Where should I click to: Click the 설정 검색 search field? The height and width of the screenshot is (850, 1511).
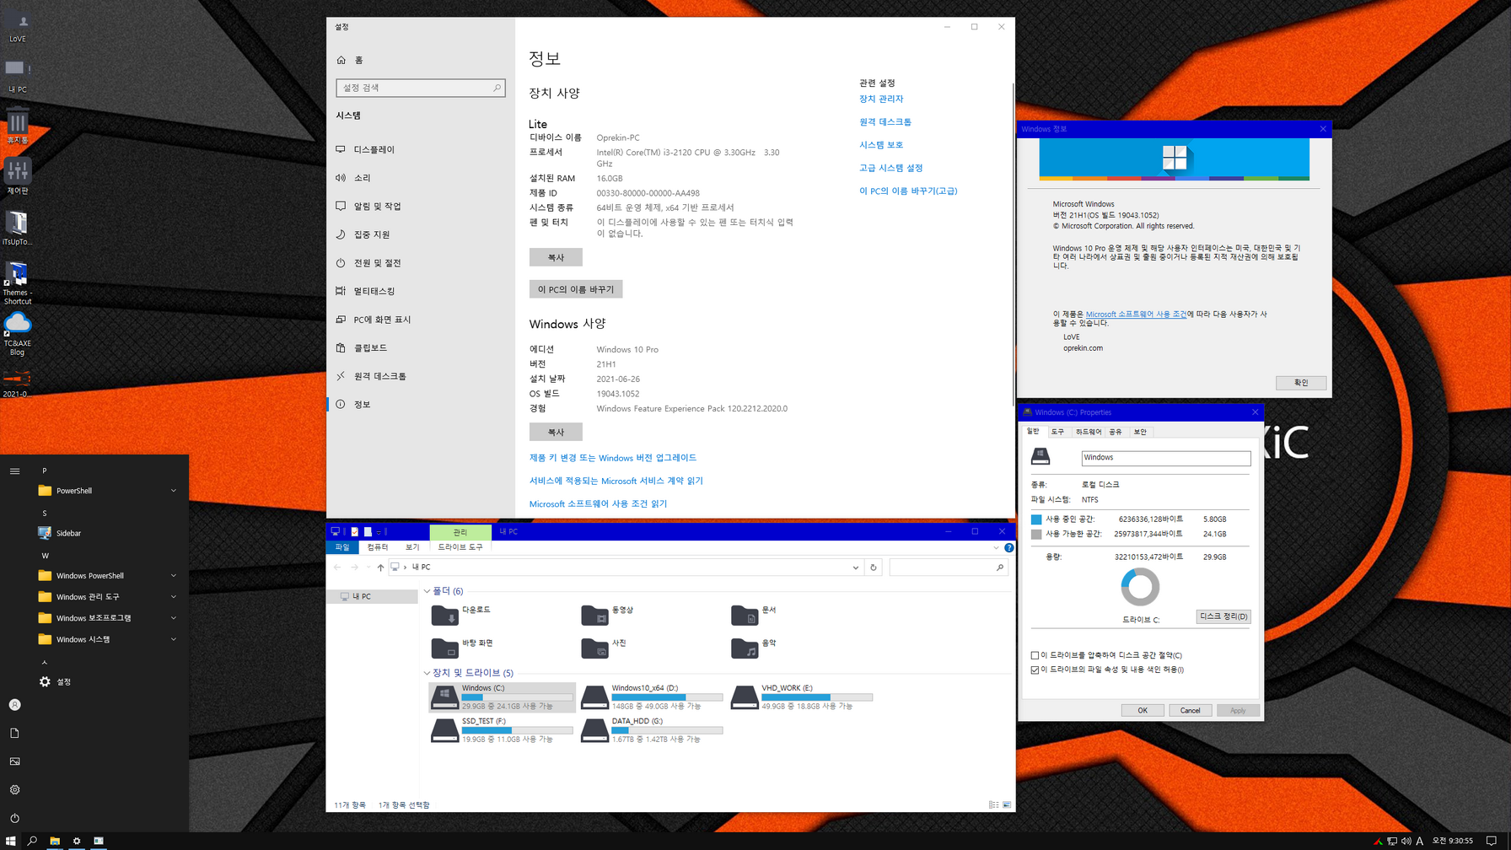point(421,88)
